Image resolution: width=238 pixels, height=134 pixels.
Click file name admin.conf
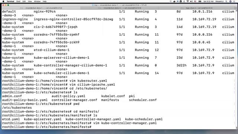pos(12,96)
